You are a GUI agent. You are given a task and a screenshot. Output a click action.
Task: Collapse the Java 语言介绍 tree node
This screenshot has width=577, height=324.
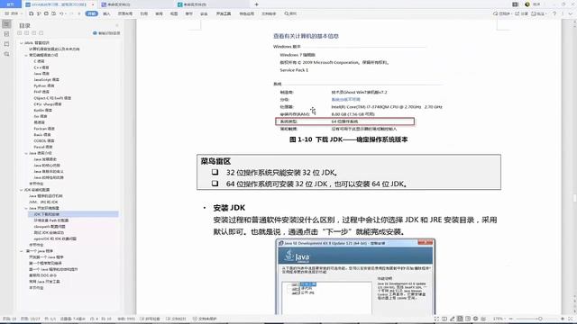point(26,153)
